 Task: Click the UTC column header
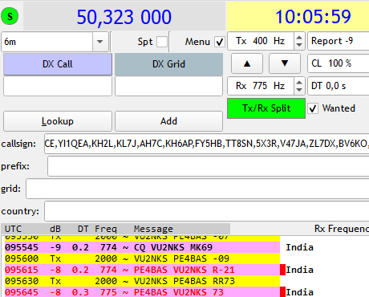13,229
